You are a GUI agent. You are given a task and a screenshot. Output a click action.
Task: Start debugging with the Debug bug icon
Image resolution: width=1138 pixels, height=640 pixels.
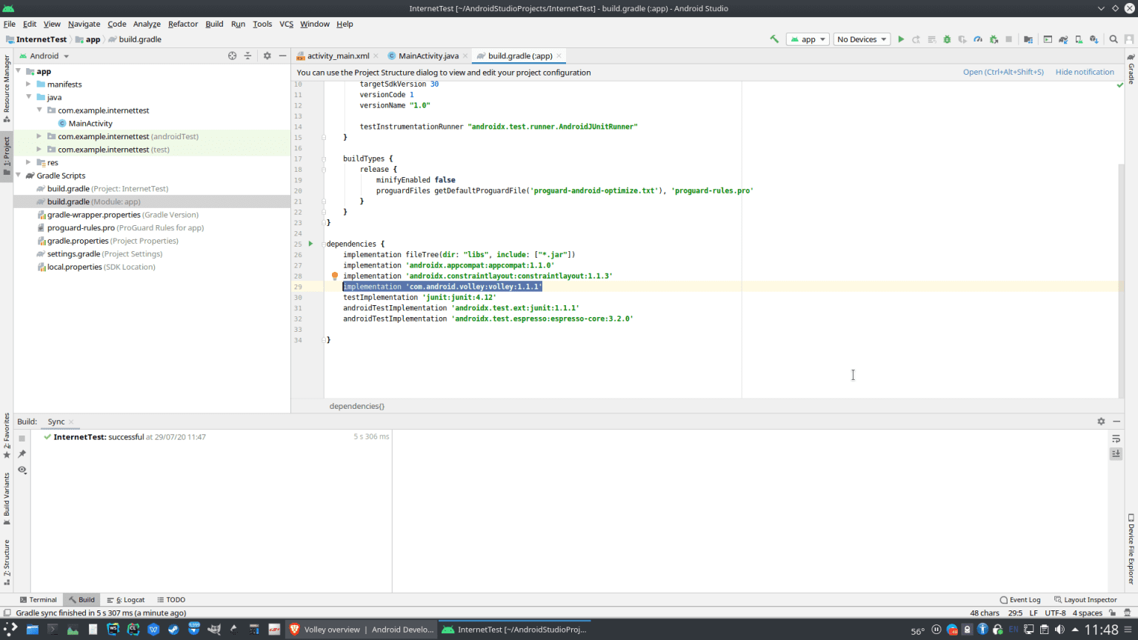(x=947, y=39)
